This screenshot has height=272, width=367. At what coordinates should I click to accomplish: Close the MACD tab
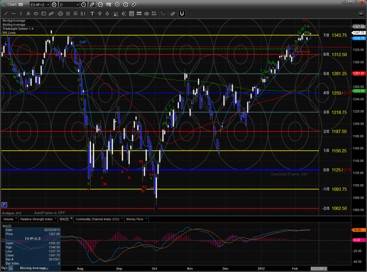coord(71,218)
